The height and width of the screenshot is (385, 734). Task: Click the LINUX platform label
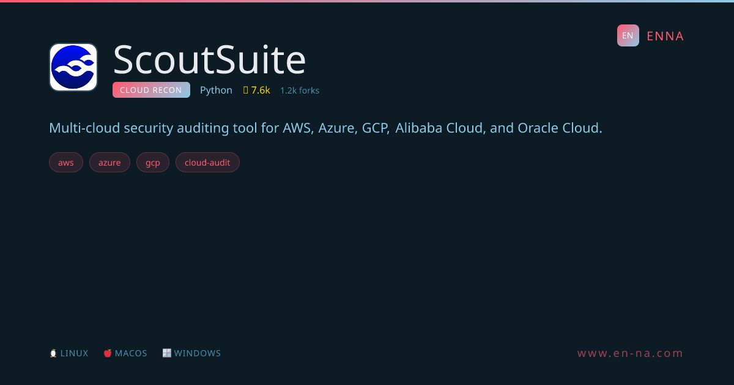pyautogui.click(x=75, y=353)
